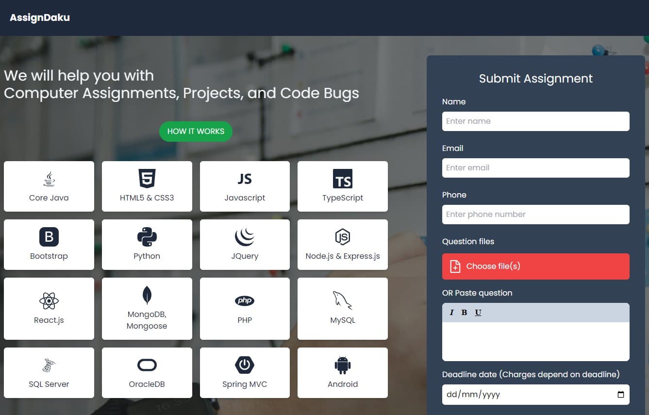
Task: Click inside the Enter phone number field
Action: click(x=535, y=215)
